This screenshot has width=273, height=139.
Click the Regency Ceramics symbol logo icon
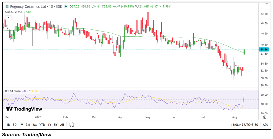coord(7,6)
